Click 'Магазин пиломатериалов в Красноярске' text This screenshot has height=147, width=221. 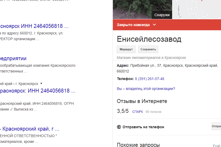tap(151, 58)
